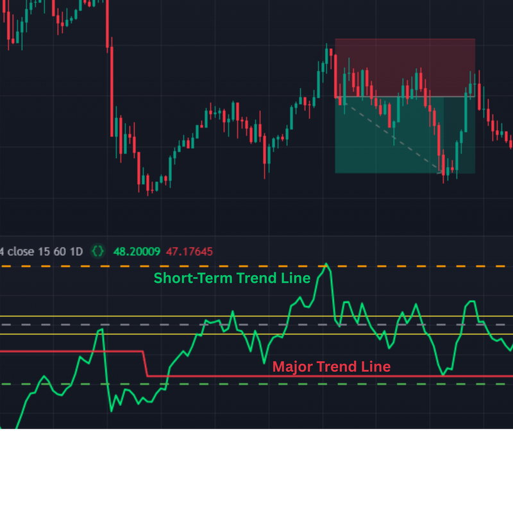Click the 'Short-Term Trend Line' text label
Screen dimensions: 513x513
click(231, 278)
